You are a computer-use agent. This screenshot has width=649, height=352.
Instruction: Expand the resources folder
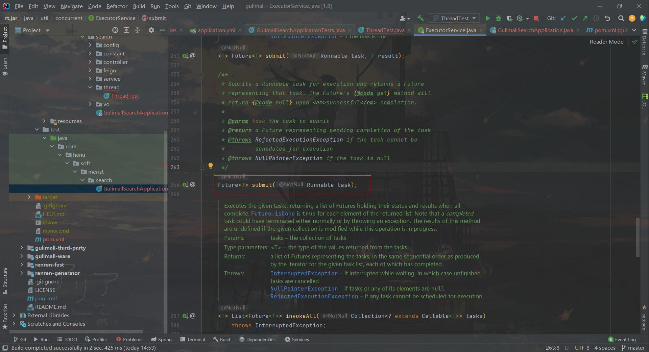[x=44, y=121]
